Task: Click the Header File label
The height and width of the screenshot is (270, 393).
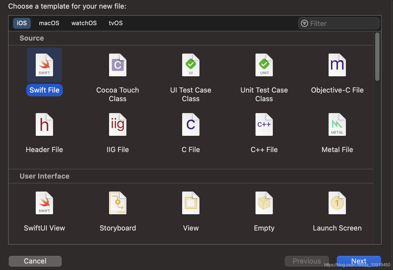Action: point(44,150)
